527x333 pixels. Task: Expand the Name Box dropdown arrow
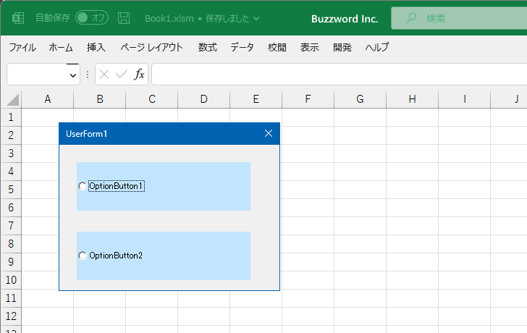click(73, 75)
